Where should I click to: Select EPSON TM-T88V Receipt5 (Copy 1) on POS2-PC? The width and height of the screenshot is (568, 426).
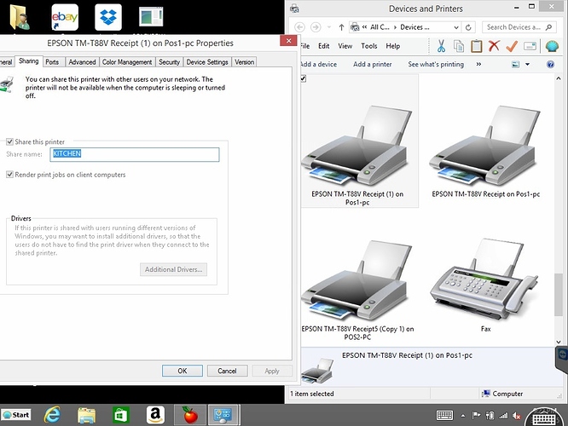(357, 291)
